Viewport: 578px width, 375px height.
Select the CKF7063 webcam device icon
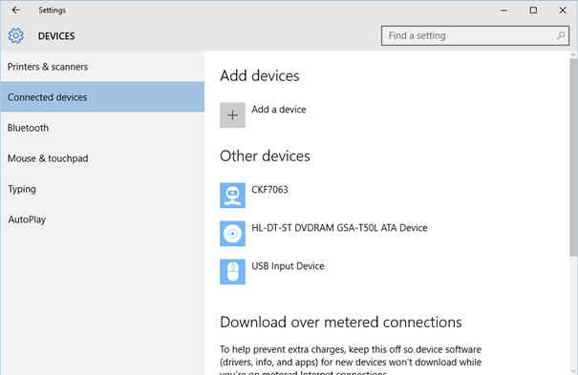(x=232, y=196)
